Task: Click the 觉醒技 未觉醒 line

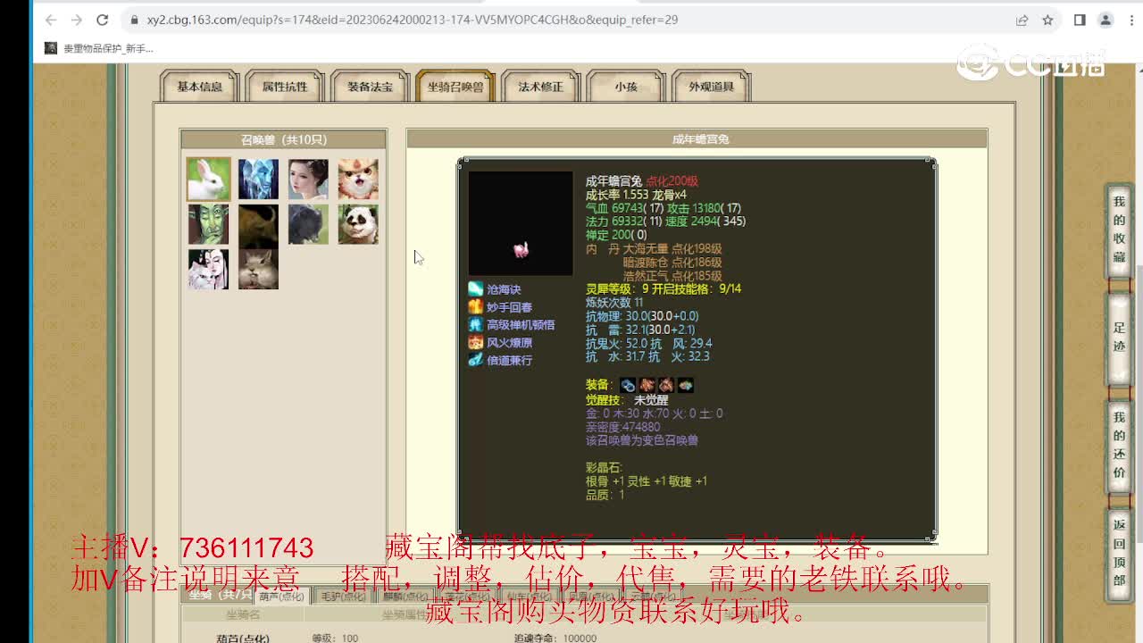Action: 627,400
